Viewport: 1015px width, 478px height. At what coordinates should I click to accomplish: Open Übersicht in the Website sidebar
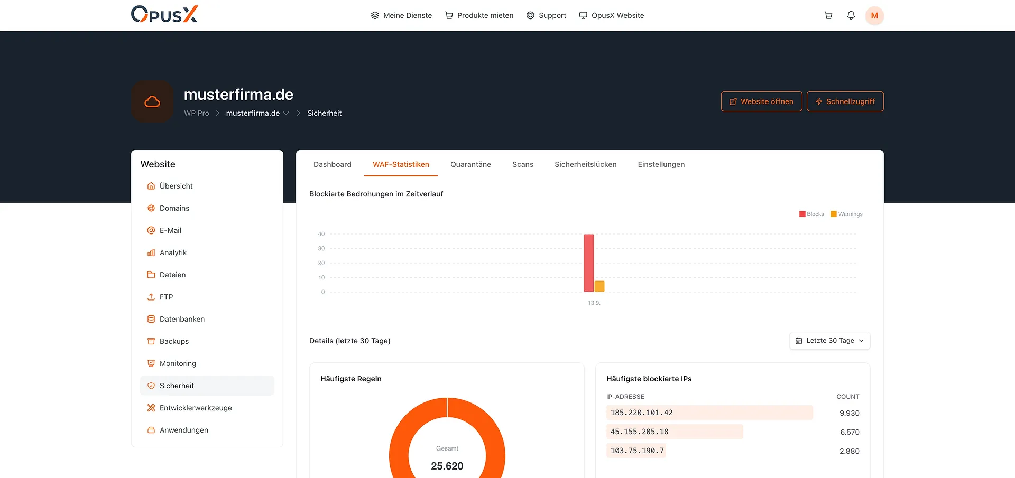tap(207, 186)
